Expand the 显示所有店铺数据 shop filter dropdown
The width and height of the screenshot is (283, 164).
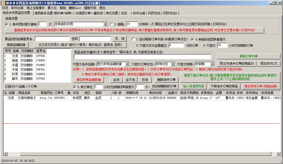tap(127, 64)
